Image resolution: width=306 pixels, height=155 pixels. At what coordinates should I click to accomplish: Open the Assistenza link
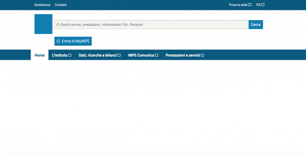pyautogui.click(x=42, y=5)
